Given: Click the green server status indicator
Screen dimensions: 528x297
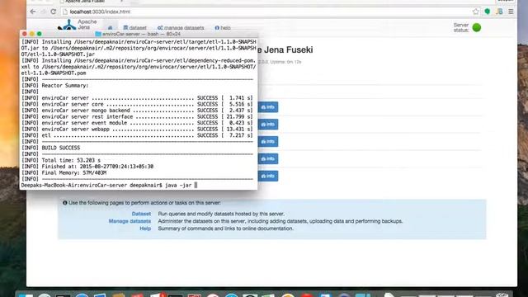Looking at the screenshot, I should 477,27.
